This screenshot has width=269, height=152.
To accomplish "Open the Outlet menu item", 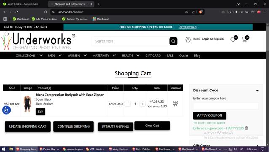I will click(x=184, y=56).
